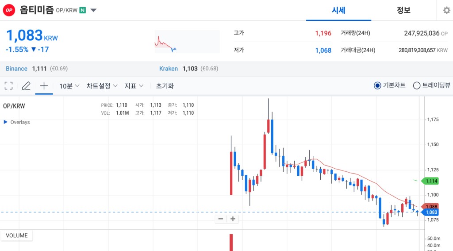Zoom out chart with minus button
This screenshot has height=251, width=453.
221,219
